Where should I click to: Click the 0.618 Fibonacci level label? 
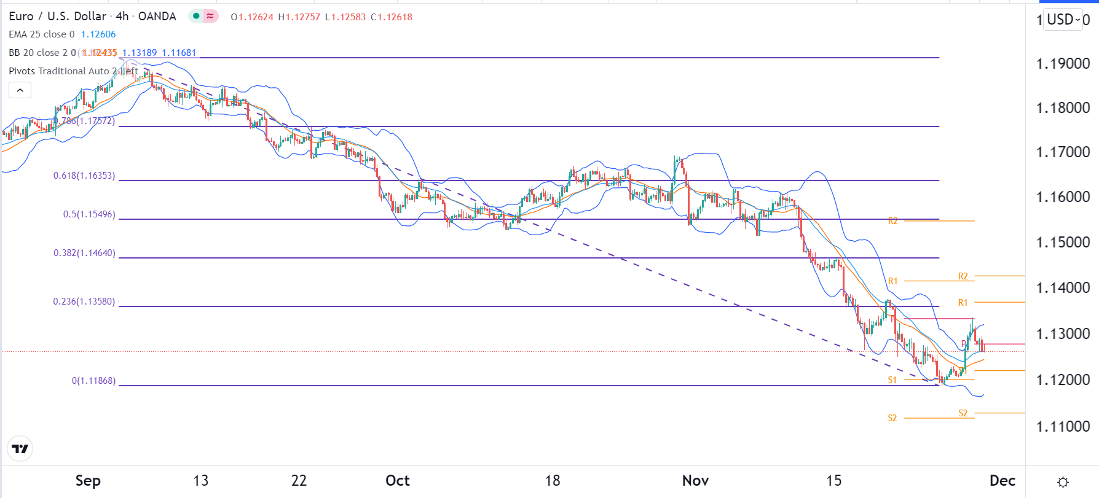point(84,176)
